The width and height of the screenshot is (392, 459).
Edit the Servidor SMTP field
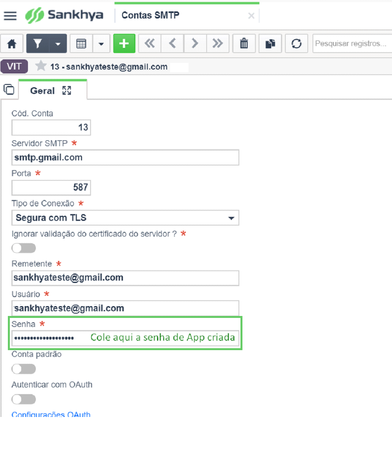125,158
